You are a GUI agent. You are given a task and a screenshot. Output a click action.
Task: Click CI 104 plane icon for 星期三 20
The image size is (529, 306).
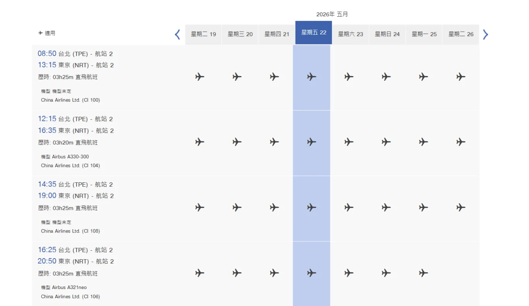pyautogui.click(x=237, y=142)
